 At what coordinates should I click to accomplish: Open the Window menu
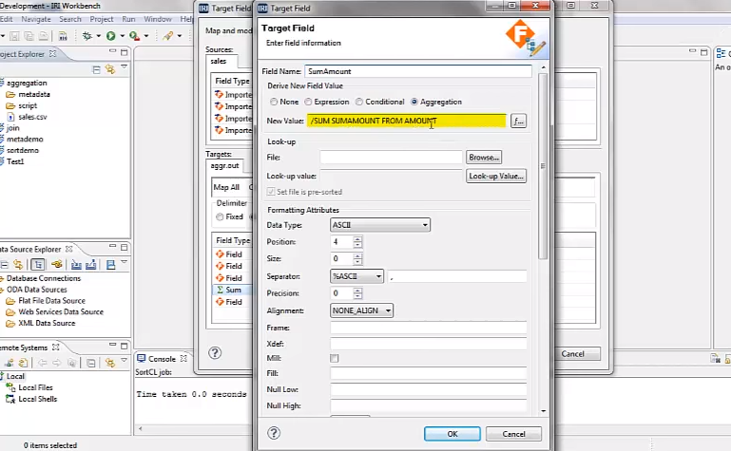coord(158,19)
